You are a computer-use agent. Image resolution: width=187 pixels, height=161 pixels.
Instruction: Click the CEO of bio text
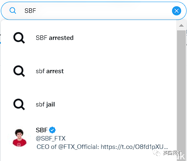(47, 147)
